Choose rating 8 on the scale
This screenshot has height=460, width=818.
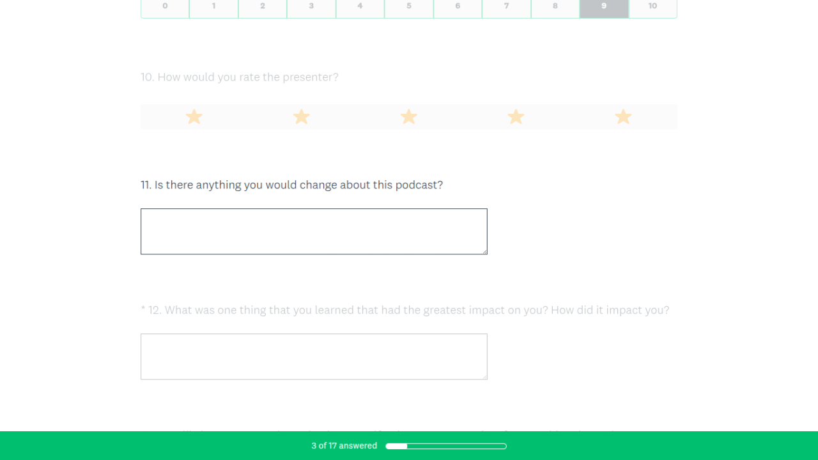point(555,7)
